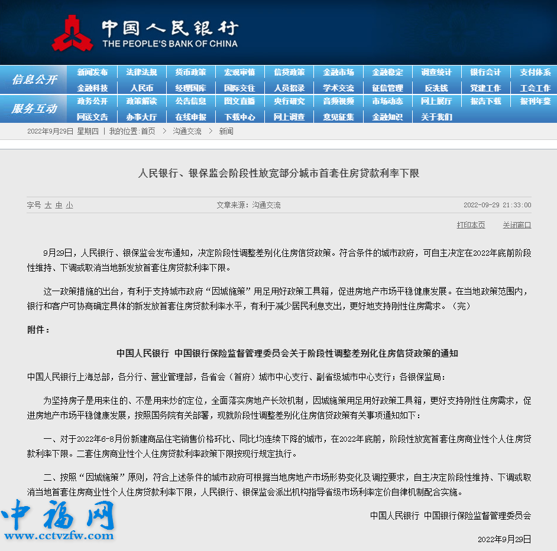Click the article headline about 首套住房贷款利率下限
The width and height of the screenshot is (557, 551).
(279, 173)
